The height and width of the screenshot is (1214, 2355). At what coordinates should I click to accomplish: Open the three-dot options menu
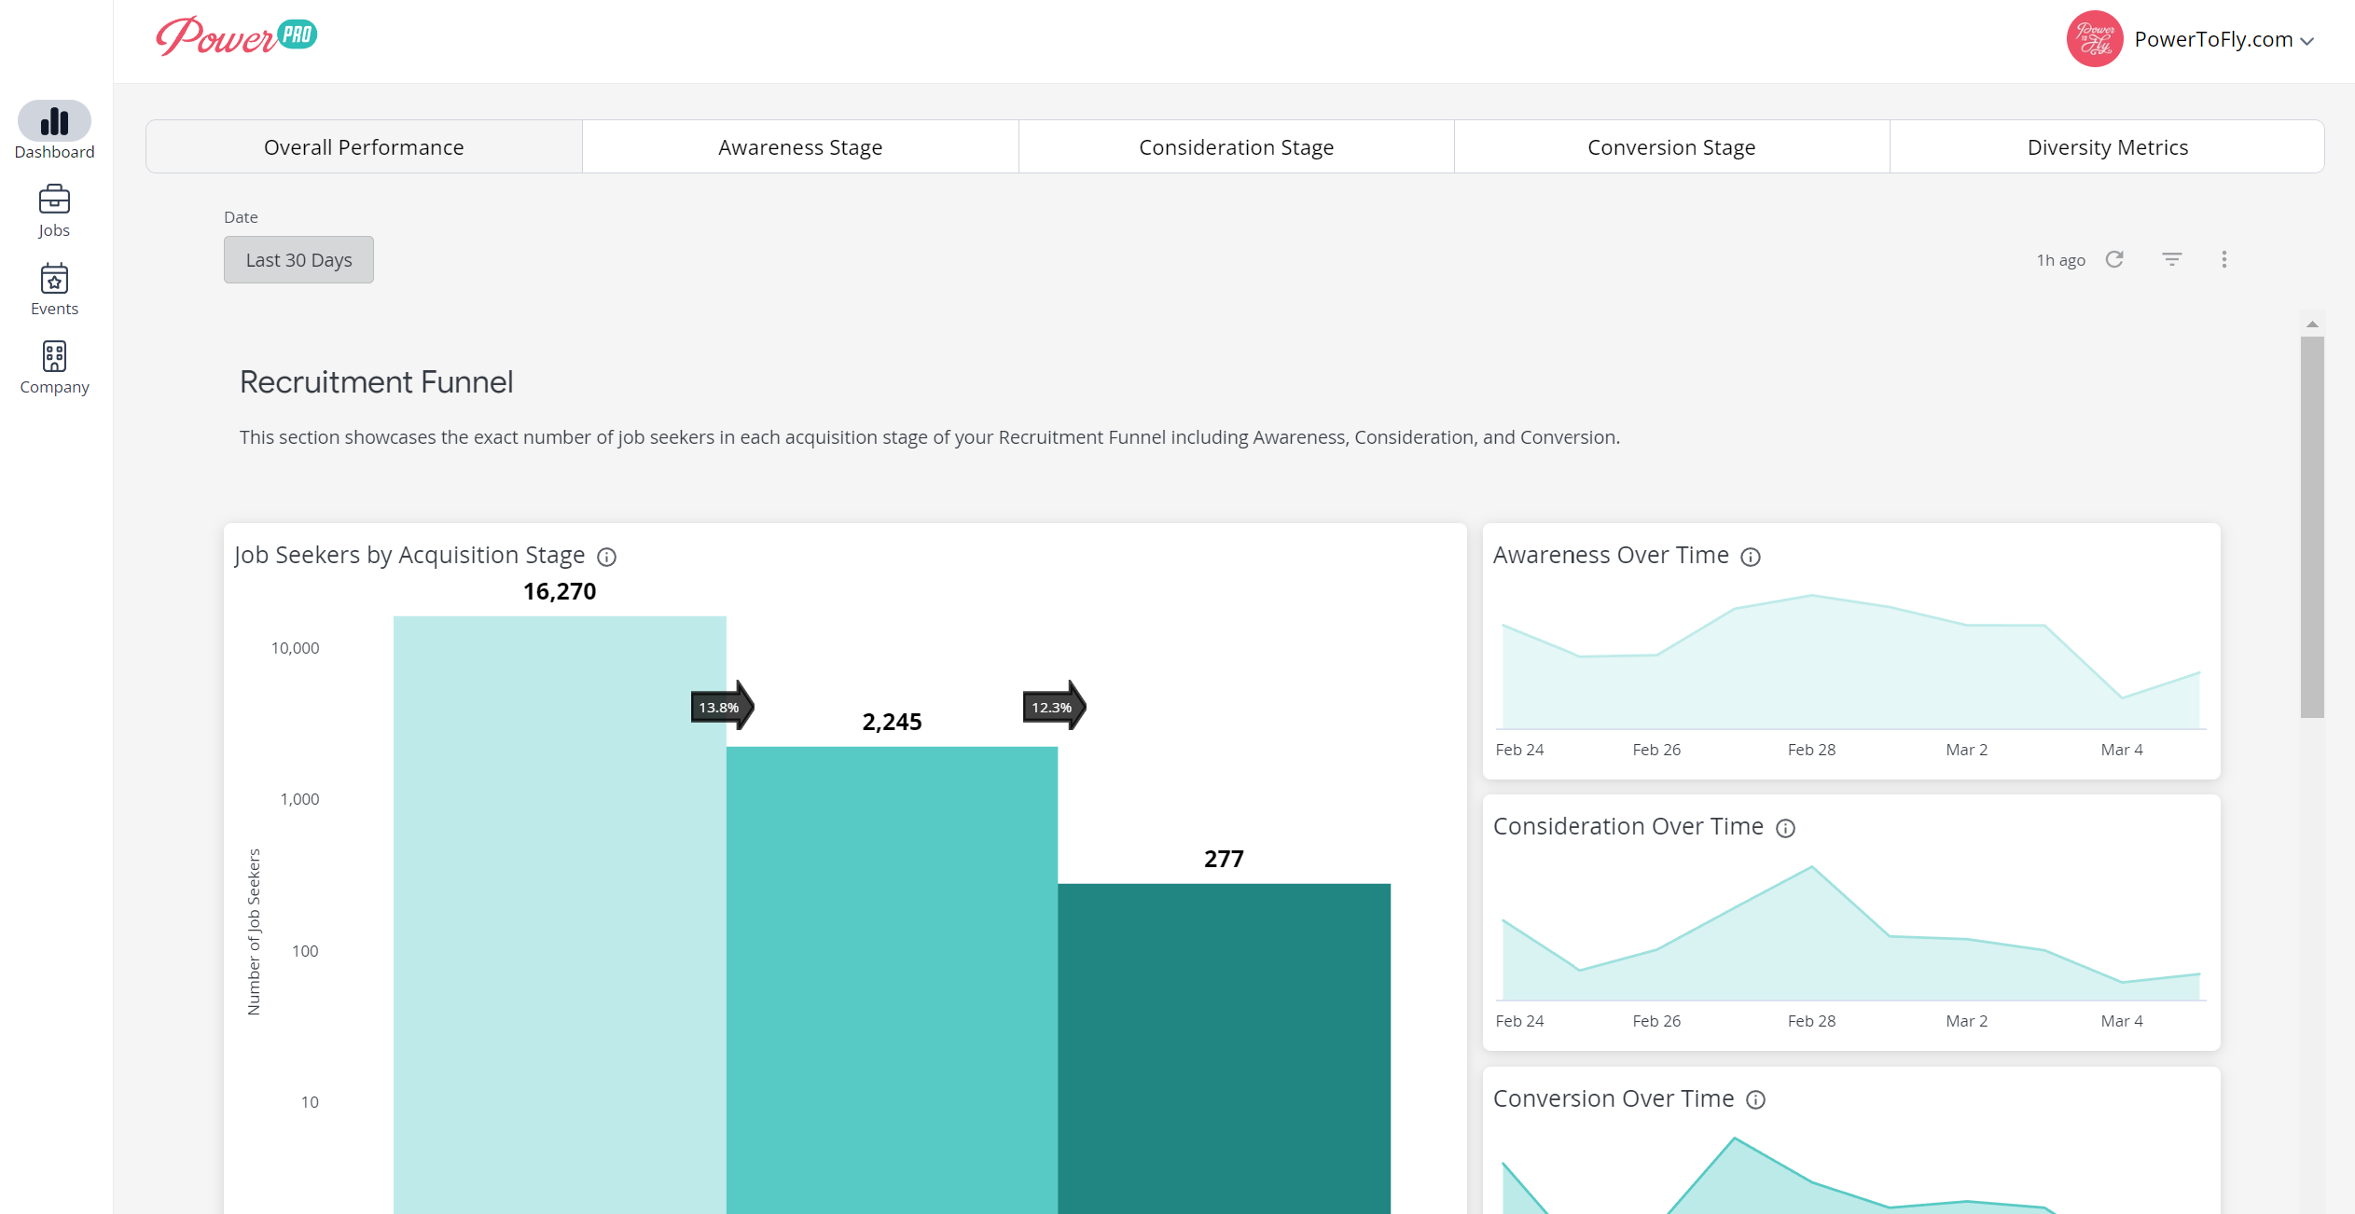pyautogui.click(x=2224, y=259)
